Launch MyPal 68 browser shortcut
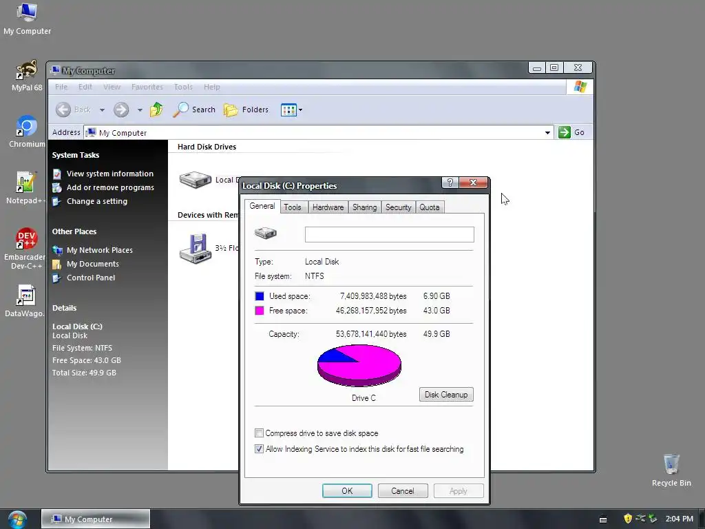705x529 pixels. click(x=27, y=76)
